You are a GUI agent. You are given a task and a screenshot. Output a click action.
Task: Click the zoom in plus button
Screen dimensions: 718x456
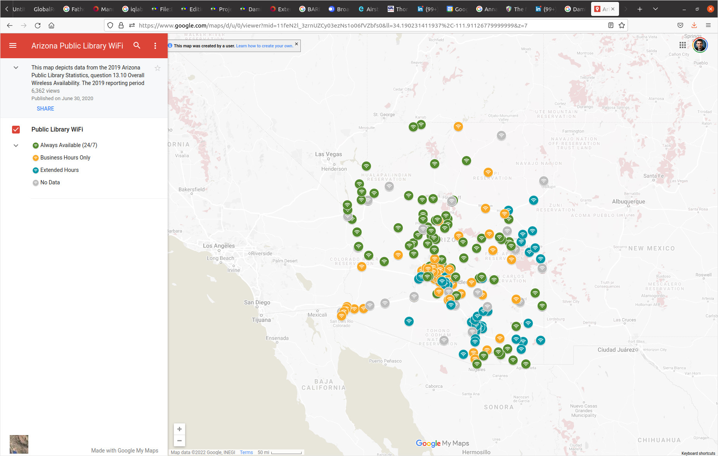[179, 429]
